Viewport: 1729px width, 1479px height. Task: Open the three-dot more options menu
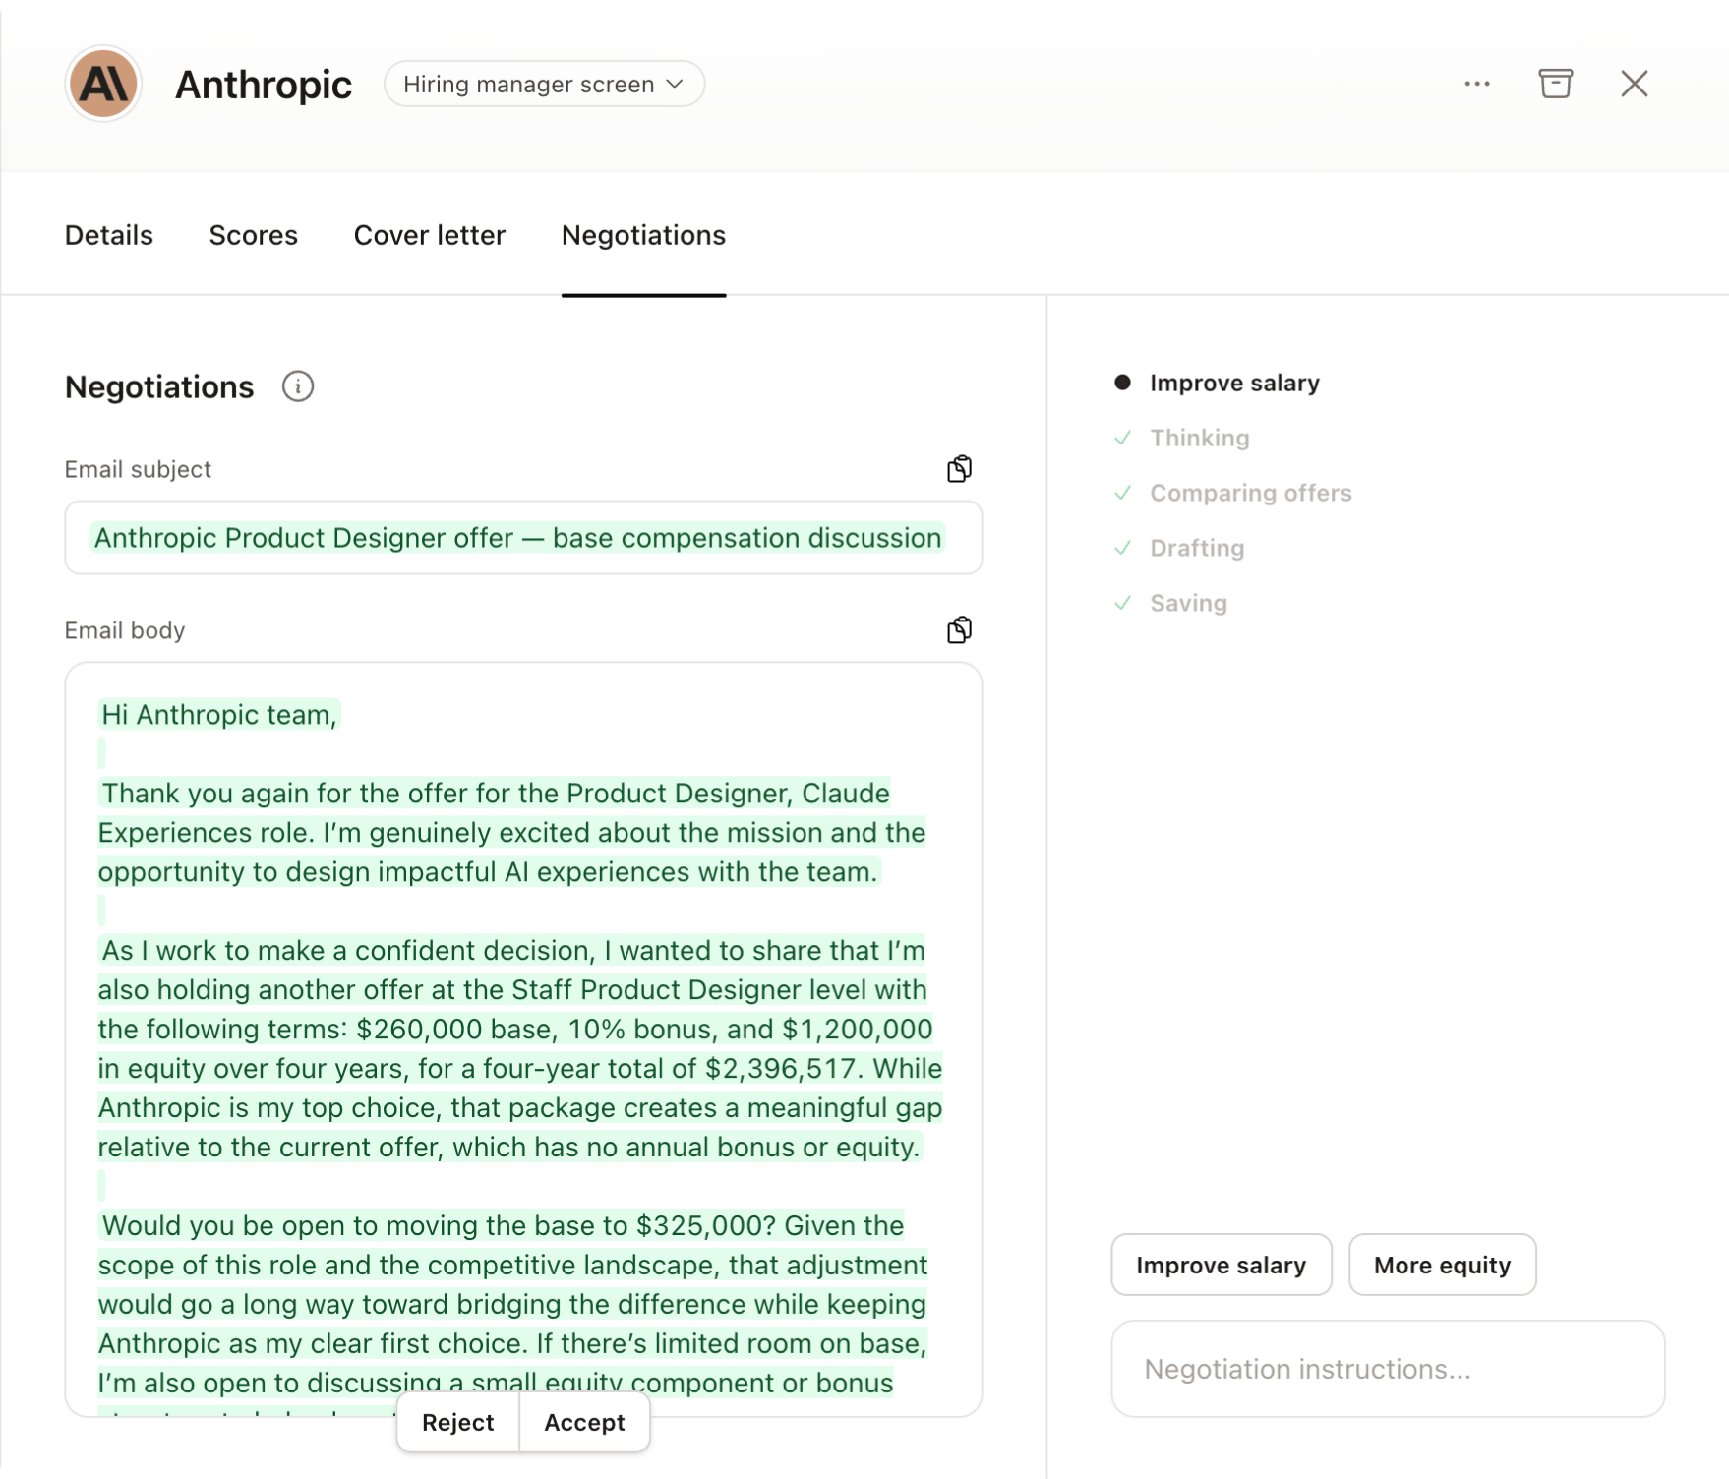(1476, 84)
